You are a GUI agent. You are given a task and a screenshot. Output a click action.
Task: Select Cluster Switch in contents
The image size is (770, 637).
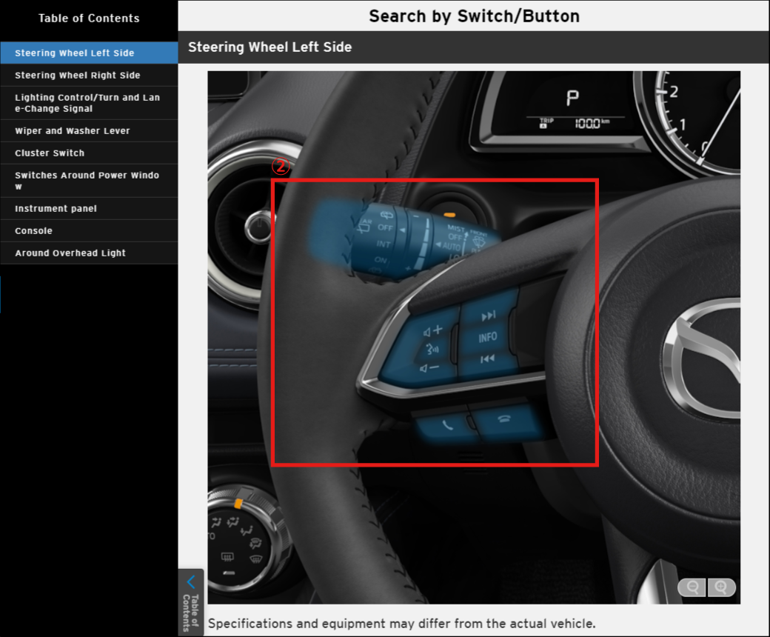[50, 153]
